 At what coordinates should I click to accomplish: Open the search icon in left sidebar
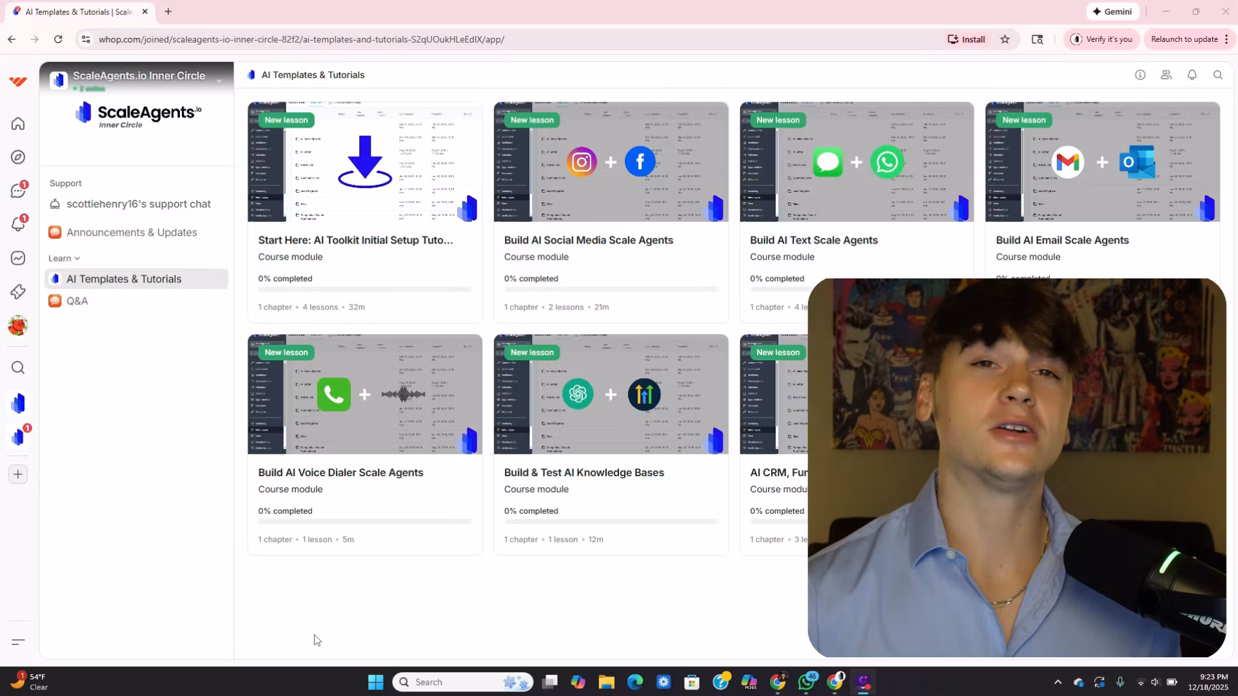[x=18, y=367]
